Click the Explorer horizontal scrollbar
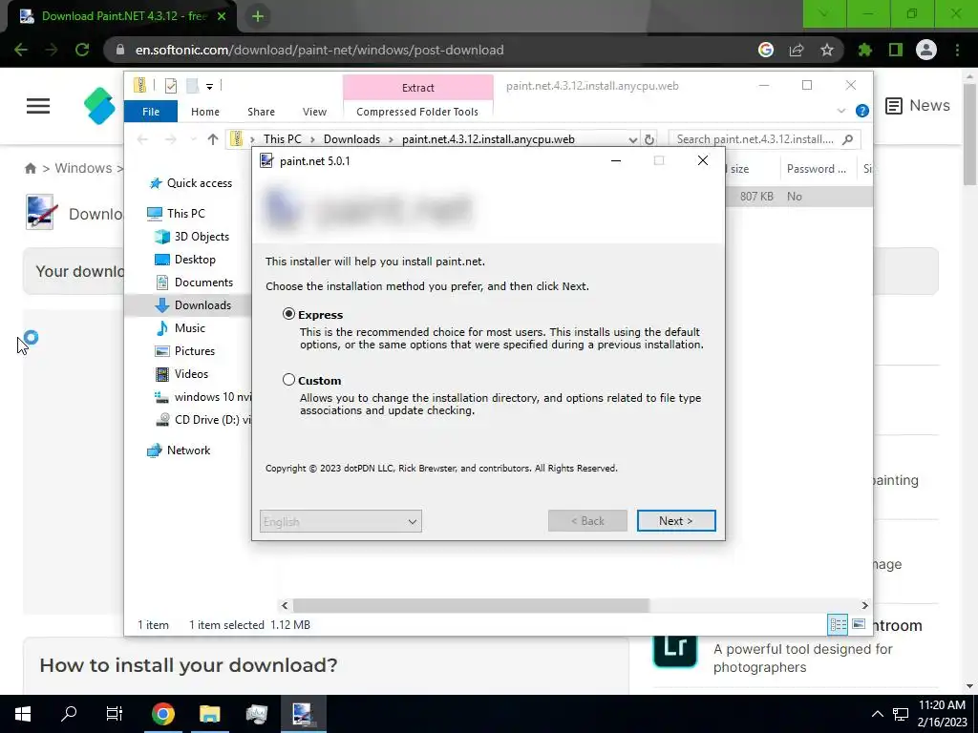The width and height of the screenshot is (978, 733). pyautogui.click(x=471, y=605)
